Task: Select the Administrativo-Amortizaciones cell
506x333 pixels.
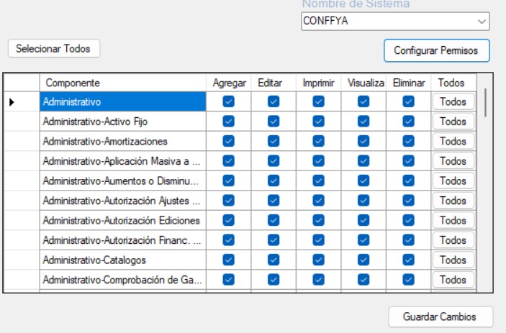Action: coord(123,141)
